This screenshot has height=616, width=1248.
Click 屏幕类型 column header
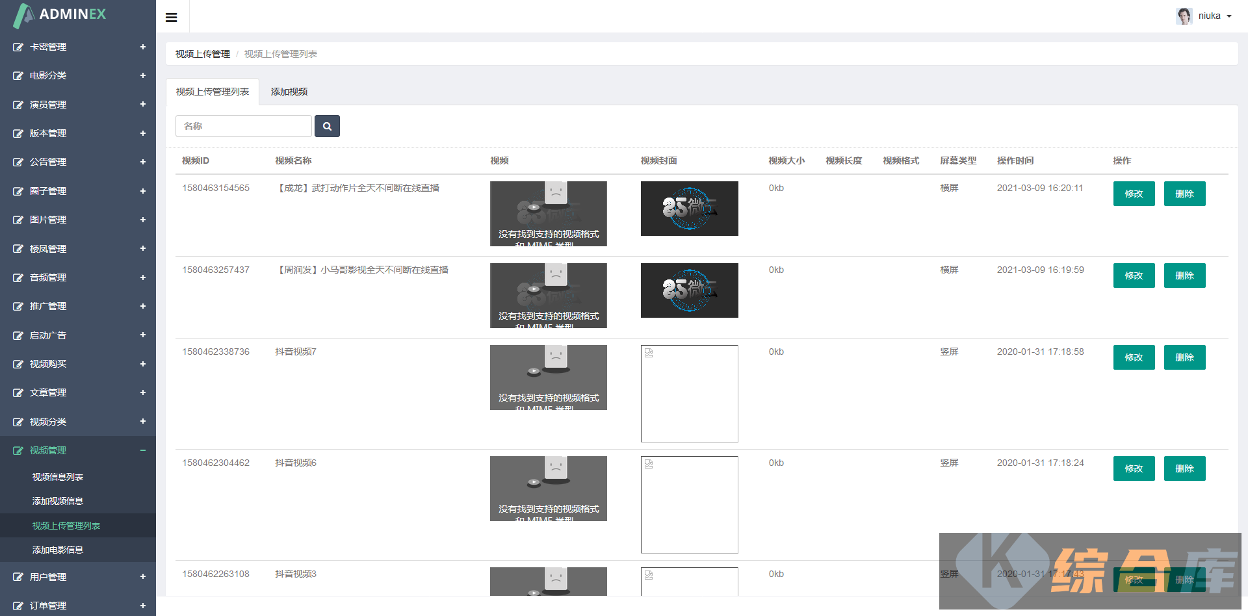coord(958,160)
